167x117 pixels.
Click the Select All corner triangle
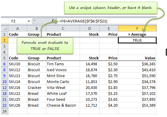pos(4,28)
